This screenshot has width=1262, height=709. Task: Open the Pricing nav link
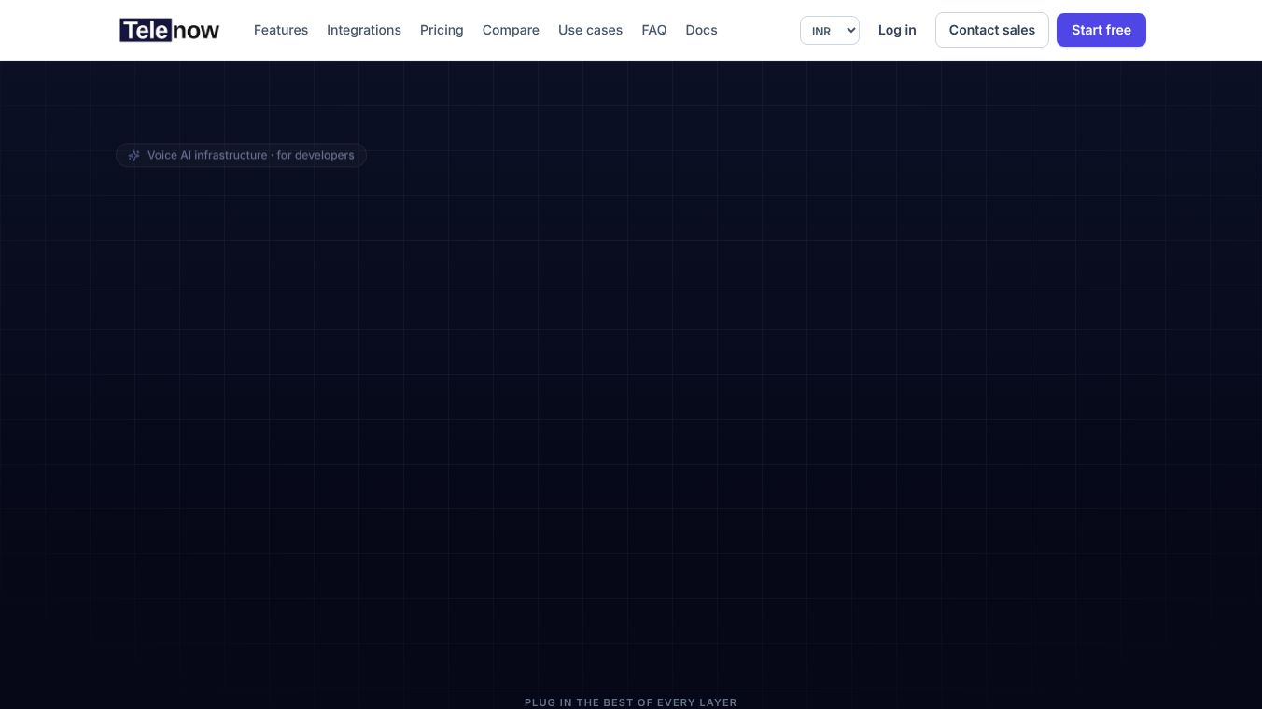(442, 30)
